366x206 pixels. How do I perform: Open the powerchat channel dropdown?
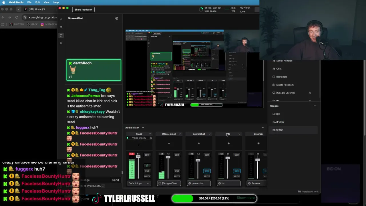coord(209,134)
